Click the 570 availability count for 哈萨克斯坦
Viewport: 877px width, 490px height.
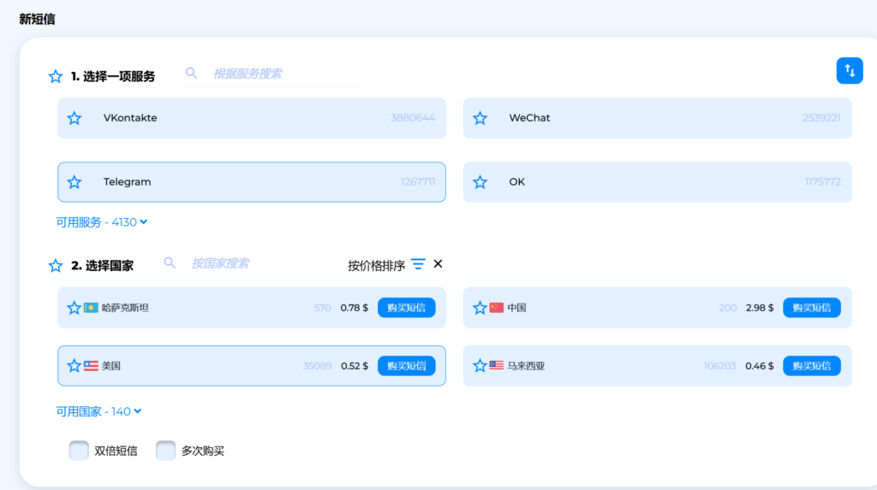(322, 308)
